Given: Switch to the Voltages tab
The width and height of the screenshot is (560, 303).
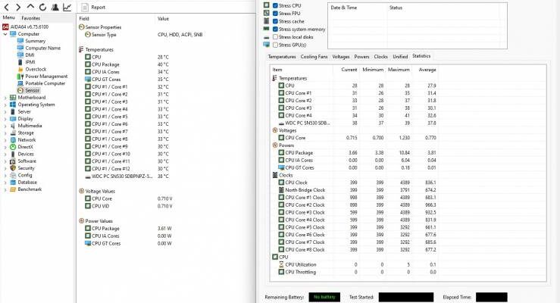Looking at the screenshot, I should [x=341, y=57].
